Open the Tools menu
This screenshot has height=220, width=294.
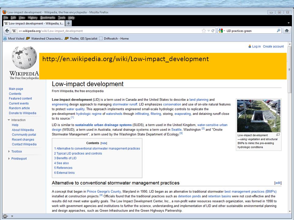pyautogui.click(x=62, y=18)
